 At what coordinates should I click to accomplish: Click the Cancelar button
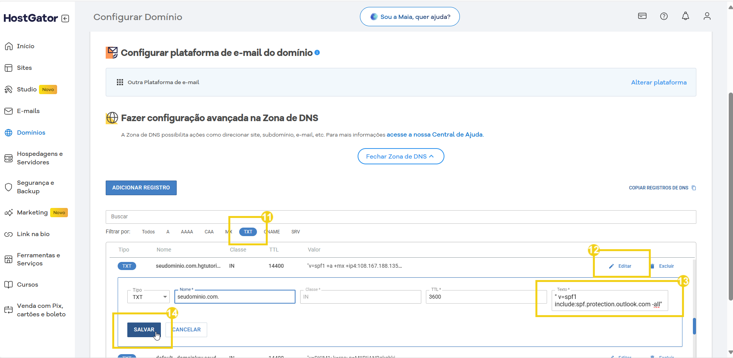point(186,330)
